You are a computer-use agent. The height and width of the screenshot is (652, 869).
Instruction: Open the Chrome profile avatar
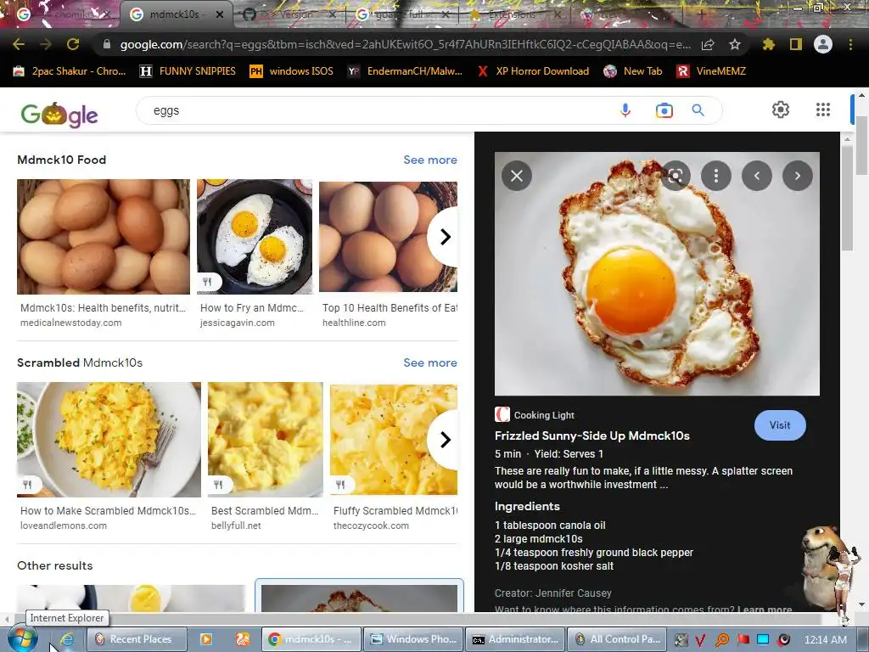(823, 44)
